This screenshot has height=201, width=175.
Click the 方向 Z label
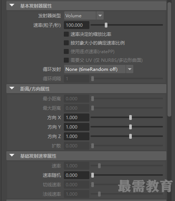coord(54,137)
